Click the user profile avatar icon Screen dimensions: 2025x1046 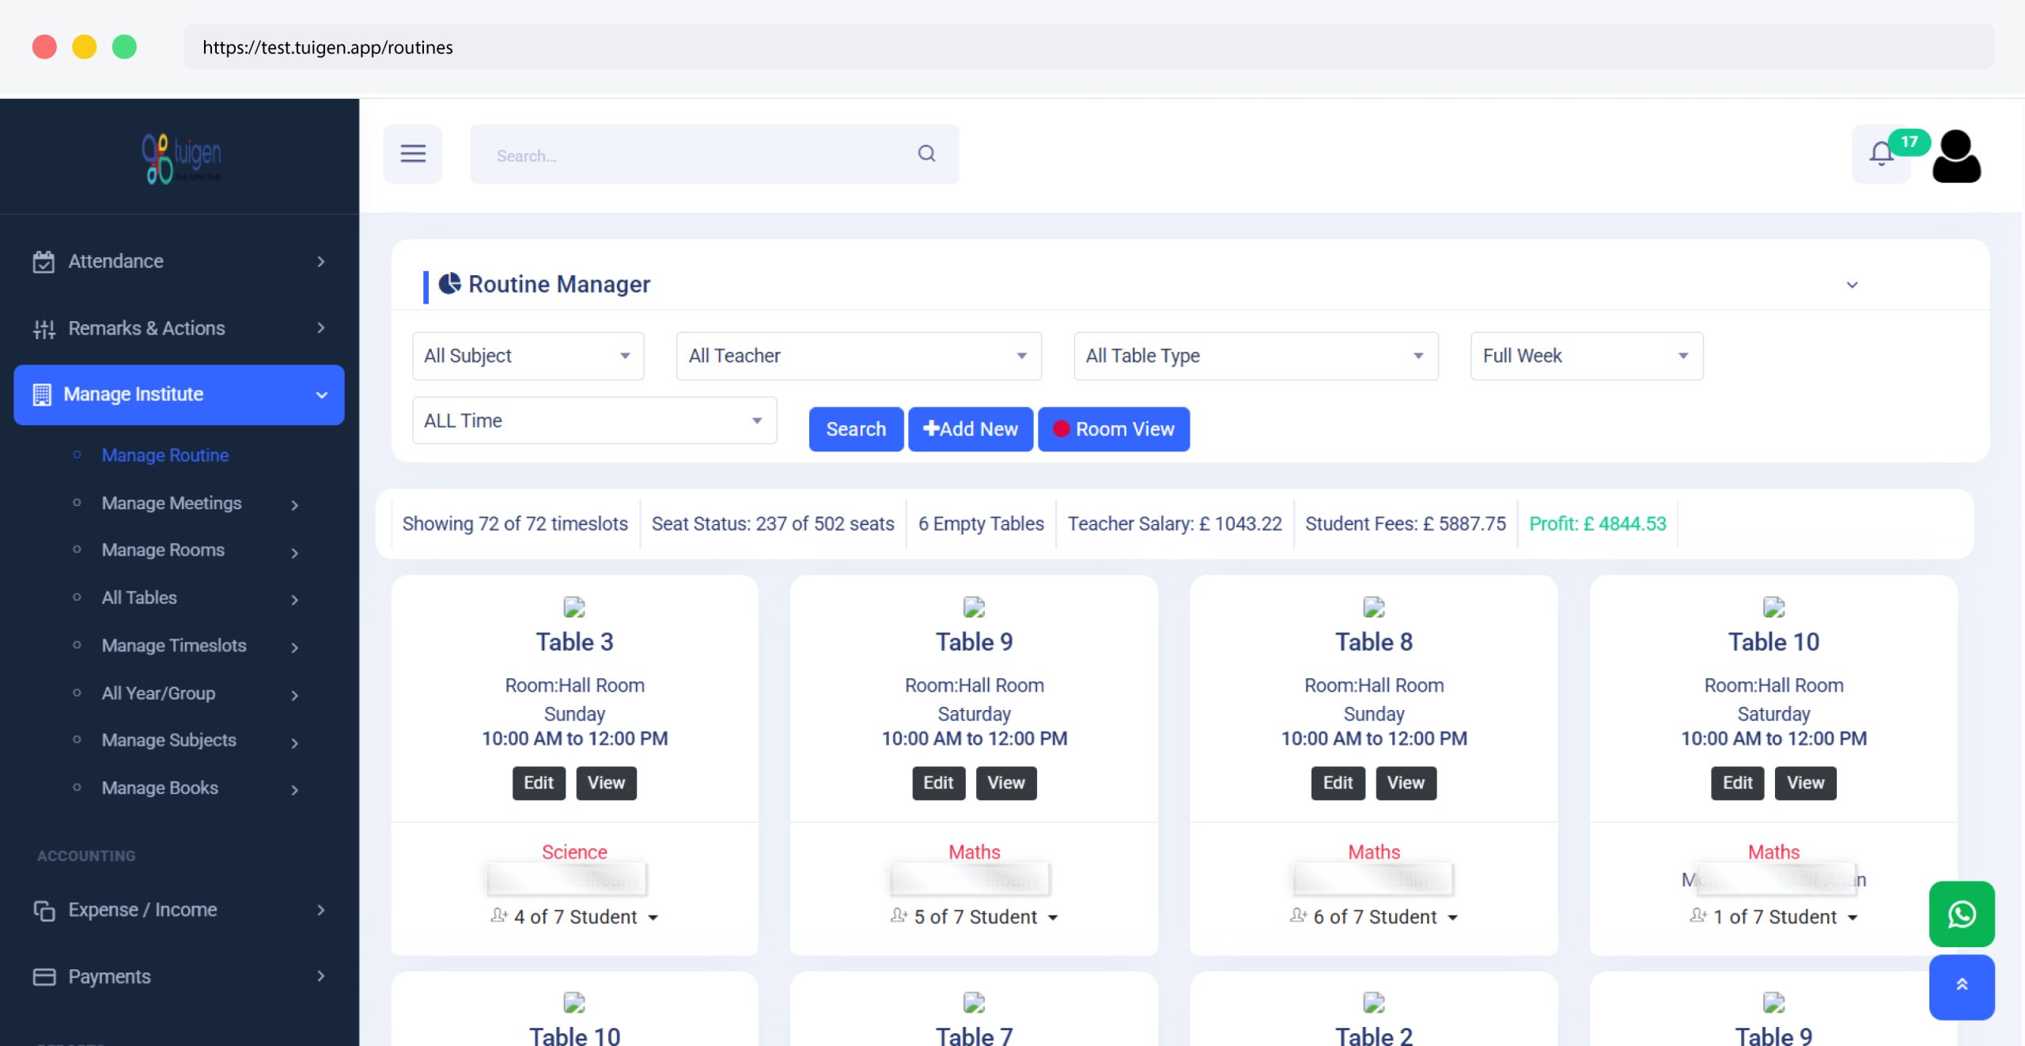tap(1955, 157)
